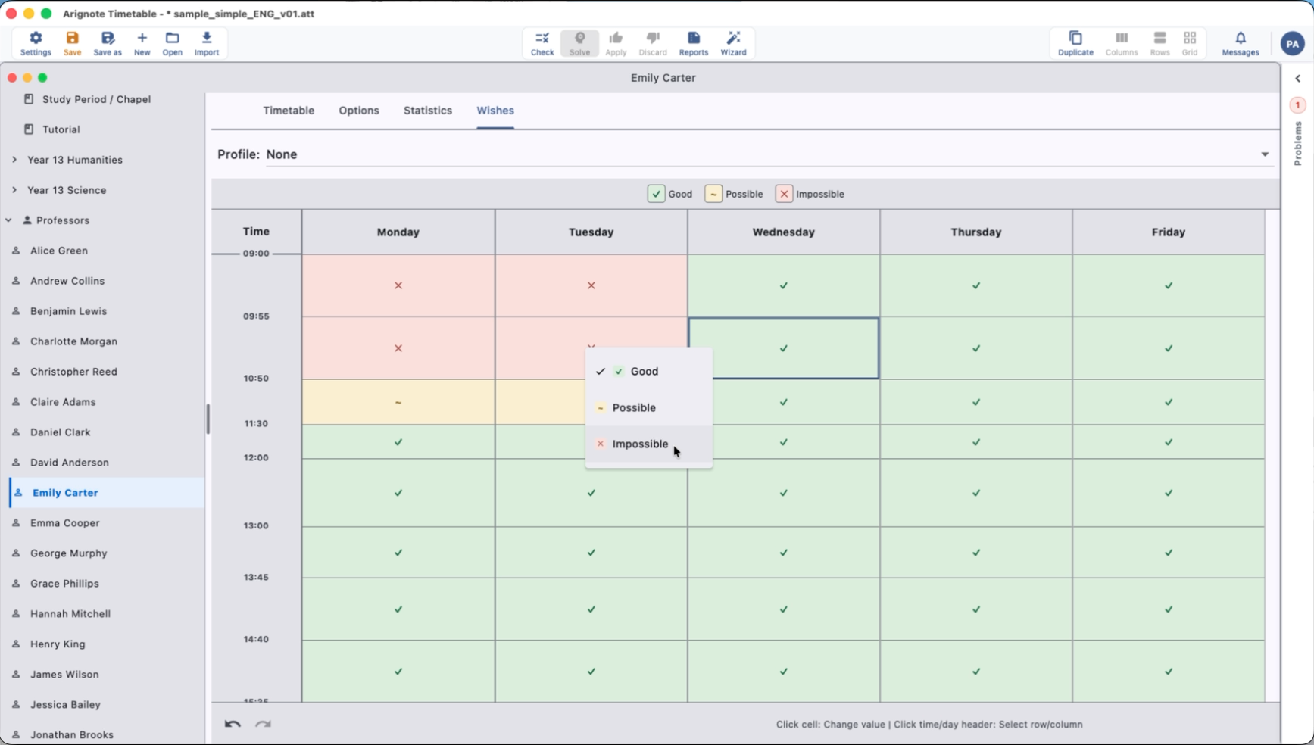The width and height of the screenshot is (1314, 745).
Task: Switch to Columns layout
Action: tap(1122, 44)
